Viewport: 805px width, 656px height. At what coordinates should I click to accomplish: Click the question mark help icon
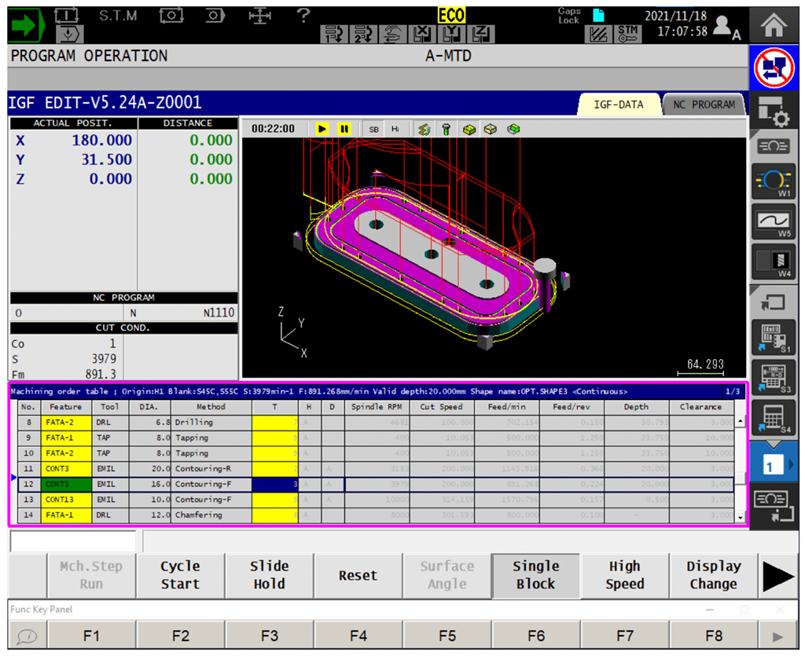click(x=303, y=14)
